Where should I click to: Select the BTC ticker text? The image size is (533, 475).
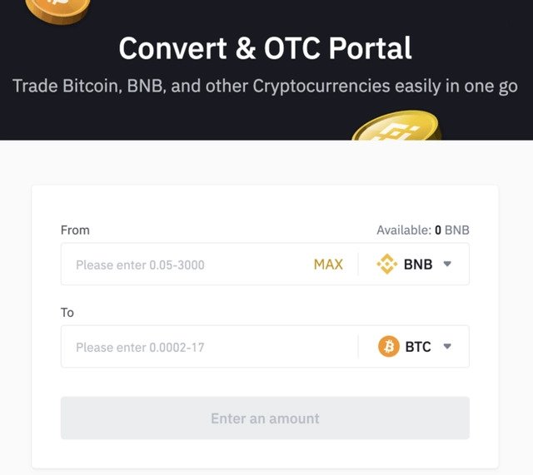point(418,347)
